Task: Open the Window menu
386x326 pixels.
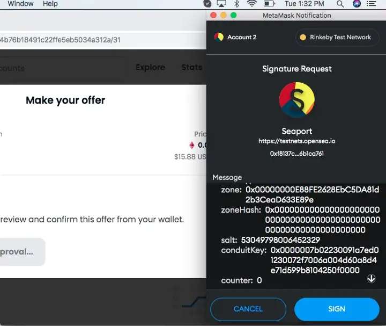Action: point(20,4)
